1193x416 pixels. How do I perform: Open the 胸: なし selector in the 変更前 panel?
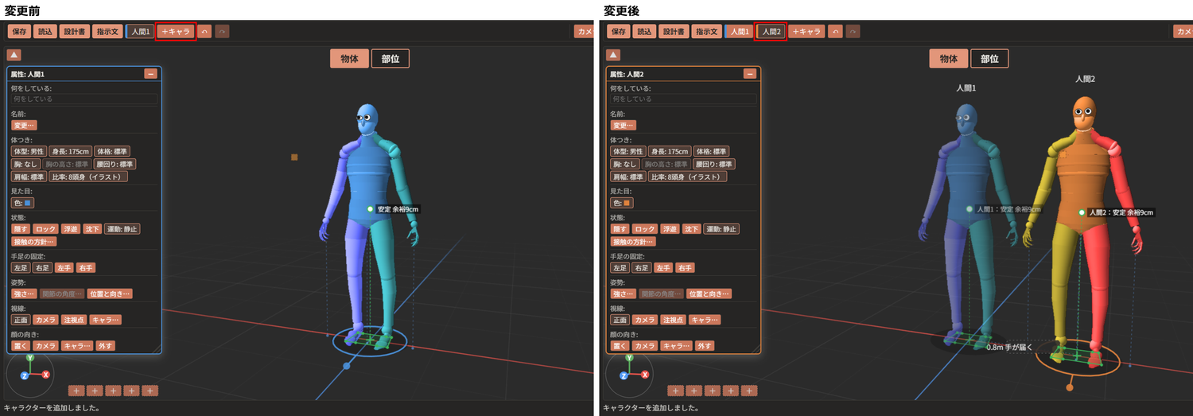coord(27,164)
